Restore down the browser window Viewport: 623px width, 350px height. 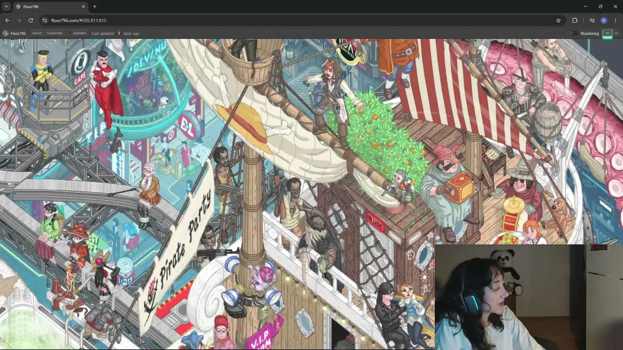(x=601, y=6)
